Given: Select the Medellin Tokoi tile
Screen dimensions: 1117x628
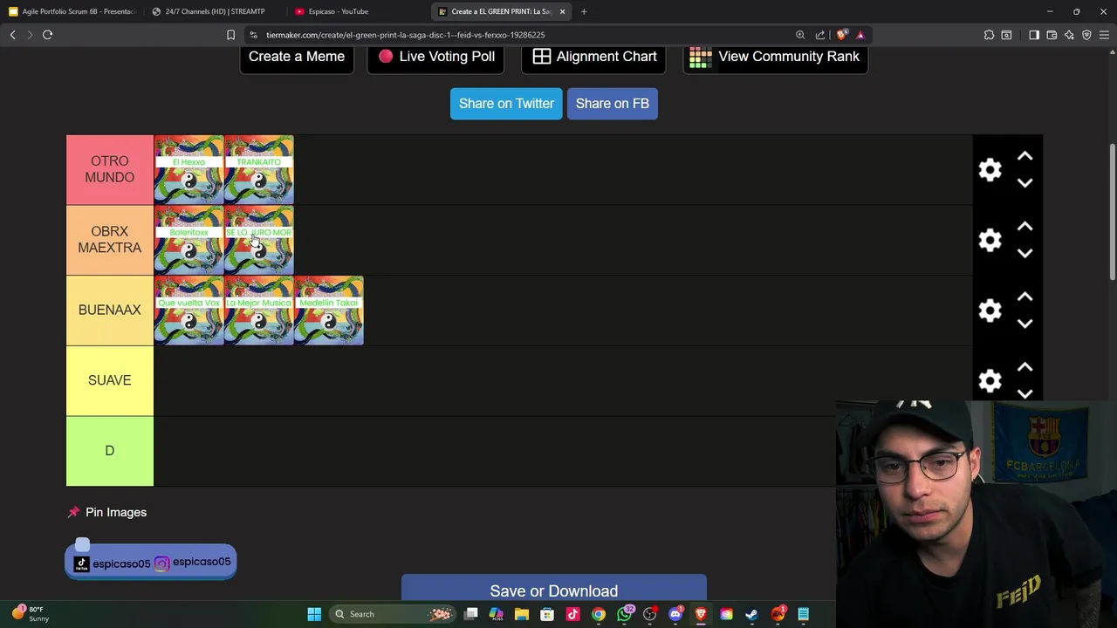Looking at the screenshot, I should point(329,311).
